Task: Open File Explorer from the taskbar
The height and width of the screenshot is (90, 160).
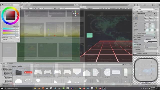Action: pyautogui.click(x=35, y=88)
